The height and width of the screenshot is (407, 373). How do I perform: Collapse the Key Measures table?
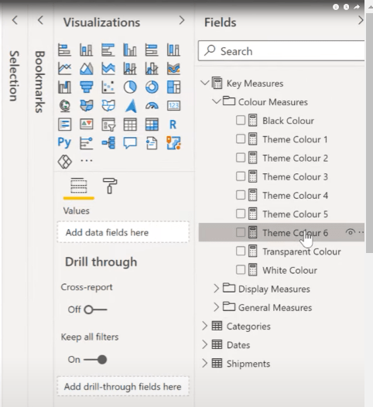pyautogui.click(x=205, y=83)
